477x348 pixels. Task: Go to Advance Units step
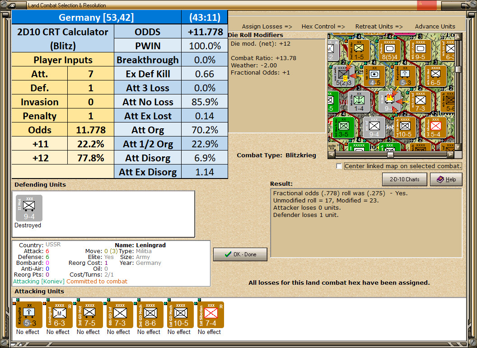click(x=435, y=27)
